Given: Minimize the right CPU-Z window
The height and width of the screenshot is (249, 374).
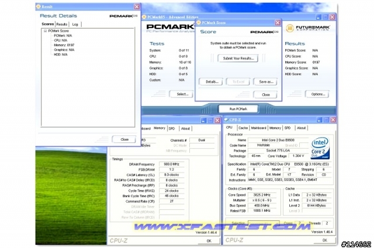Looking at the screenshot, I should [x=319, y=120].
